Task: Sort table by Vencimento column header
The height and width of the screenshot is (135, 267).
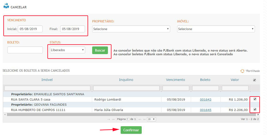Action: click(175, 80)
